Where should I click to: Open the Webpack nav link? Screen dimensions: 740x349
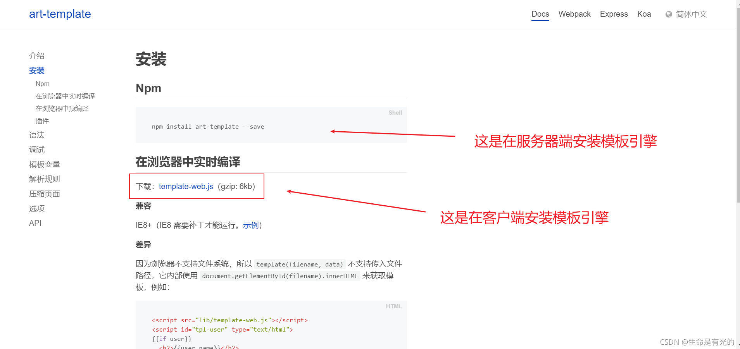574,14
